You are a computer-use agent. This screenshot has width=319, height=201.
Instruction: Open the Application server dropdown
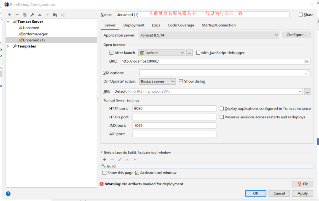tap(209, 35)
